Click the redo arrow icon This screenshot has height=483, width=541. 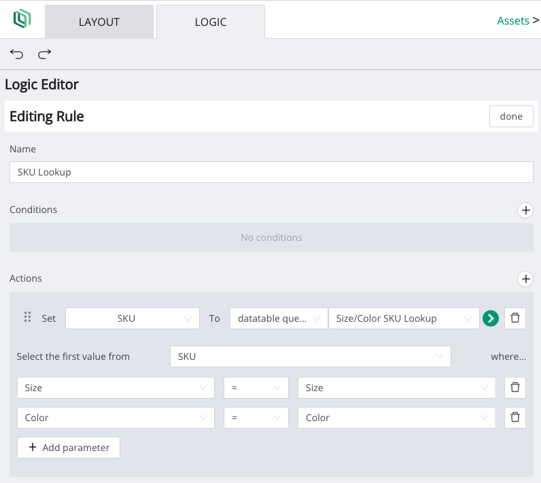coord(45,54)
